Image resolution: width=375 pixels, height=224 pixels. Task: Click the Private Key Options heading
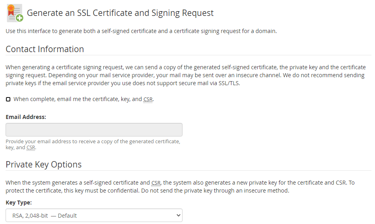pyautogui.click(x=43, y=164)
